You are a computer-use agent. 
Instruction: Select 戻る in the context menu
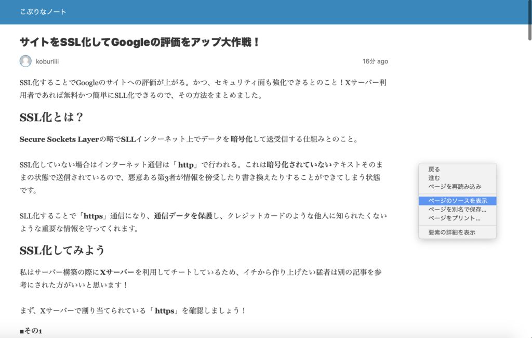coord(434,170)
